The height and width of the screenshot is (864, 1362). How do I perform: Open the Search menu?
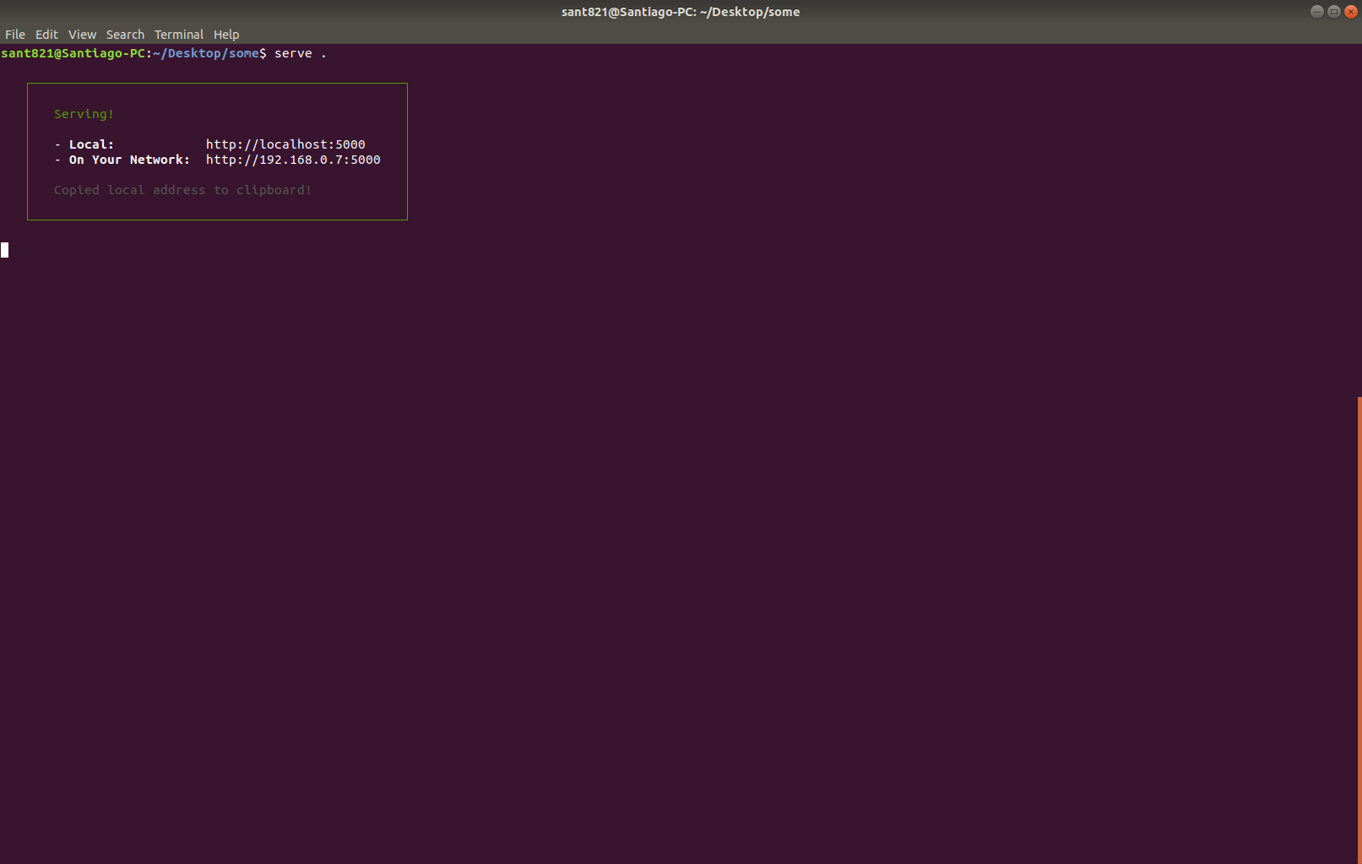[x=125, y=35]
